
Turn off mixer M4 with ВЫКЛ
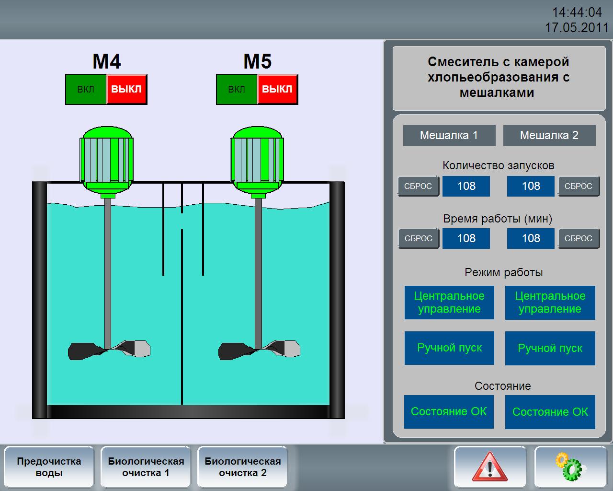[126, 89]
